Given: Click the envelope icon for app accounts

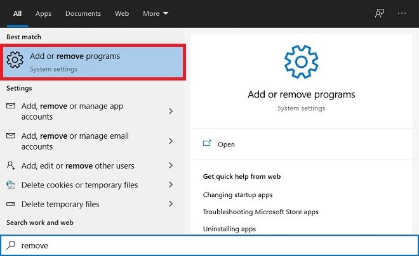Looking at the screenshot, I should point(11,106).
